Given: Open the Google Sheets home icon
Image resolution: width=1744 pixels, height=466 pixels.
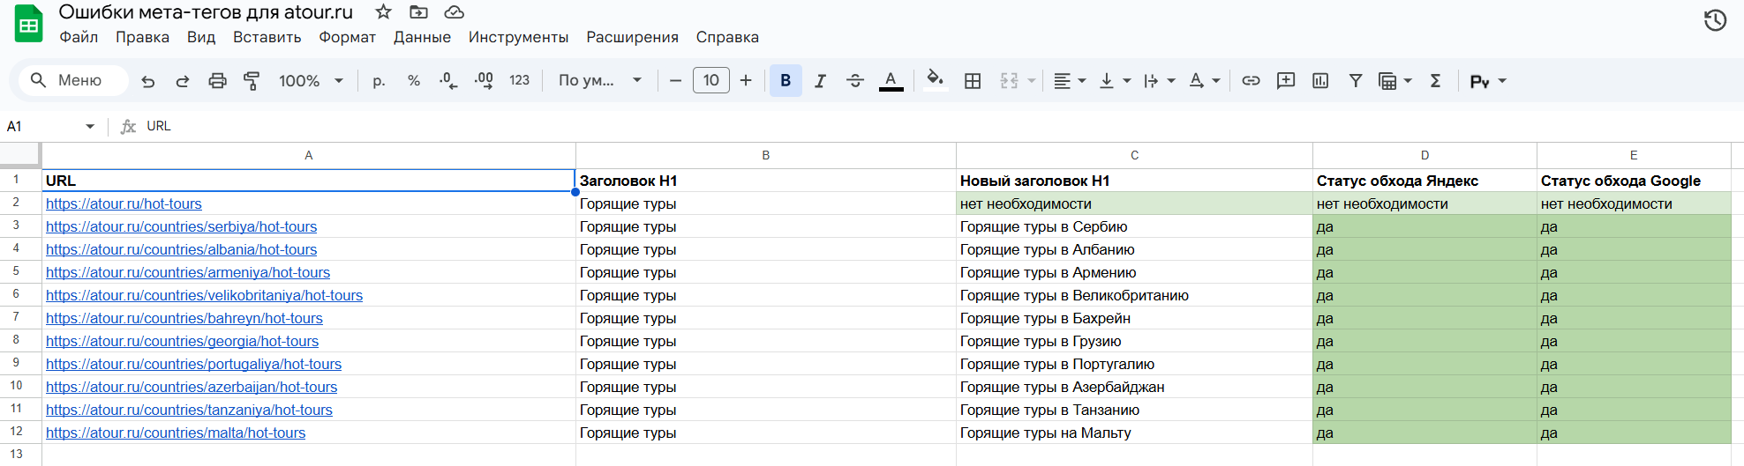Looking at the screenshot, I should click(x=28, y=24).
